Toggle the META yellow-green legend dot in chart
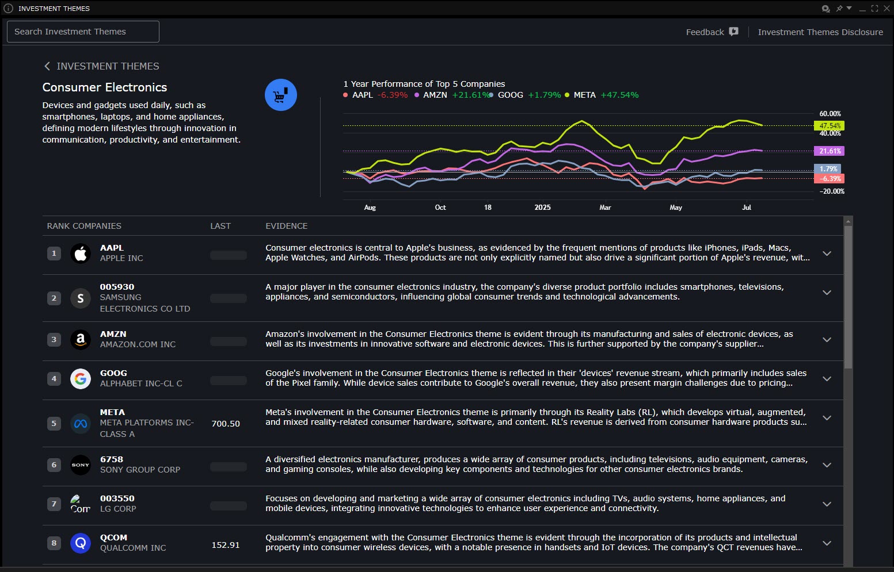This screenshot has height=572, width=894. [x=567, y=95]
